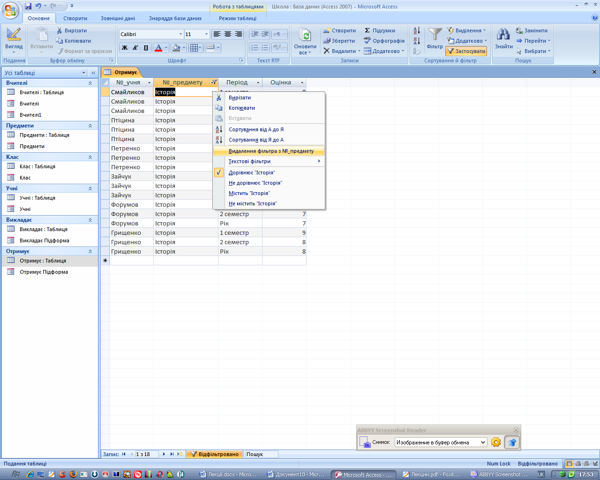The height and width of the screenshot is (480, 600).
Task: Go to next record arrow
Action: point(164,454)
